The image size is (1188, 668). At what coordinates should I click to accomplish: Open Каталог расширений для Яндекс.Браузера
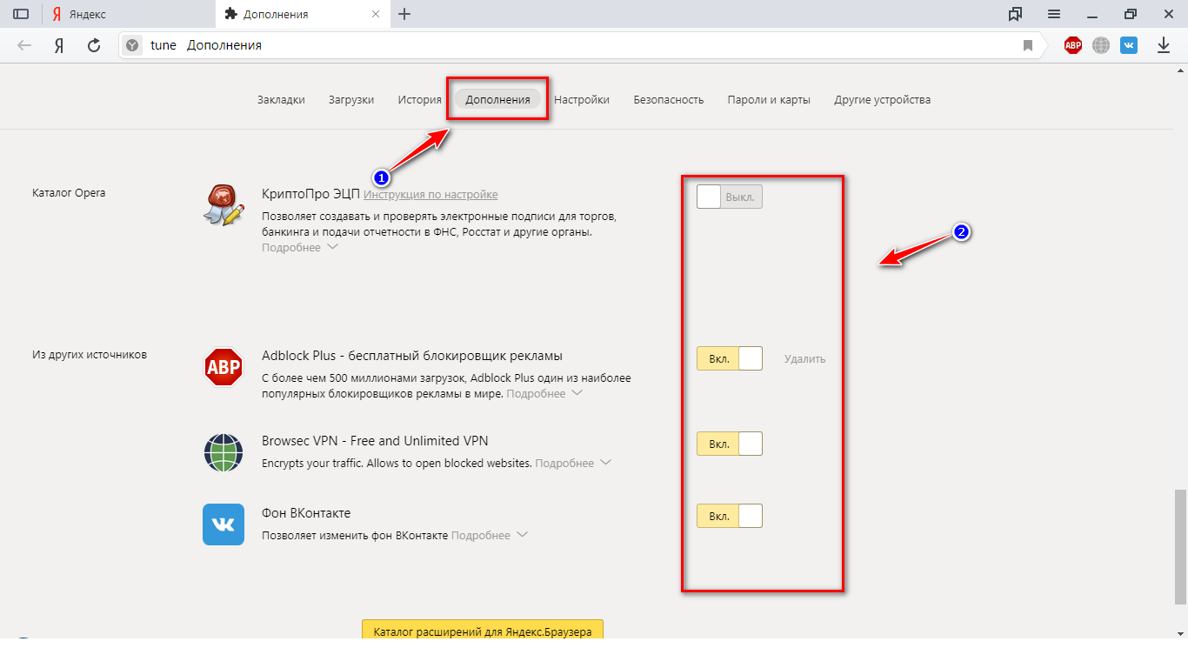[x=483, y=630]
